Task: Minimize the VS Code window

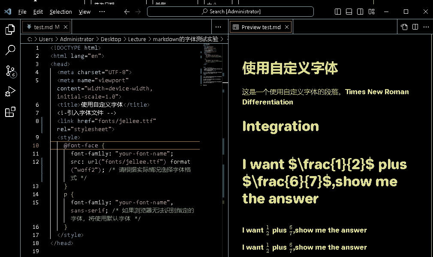Action: (x=386, y=12)
